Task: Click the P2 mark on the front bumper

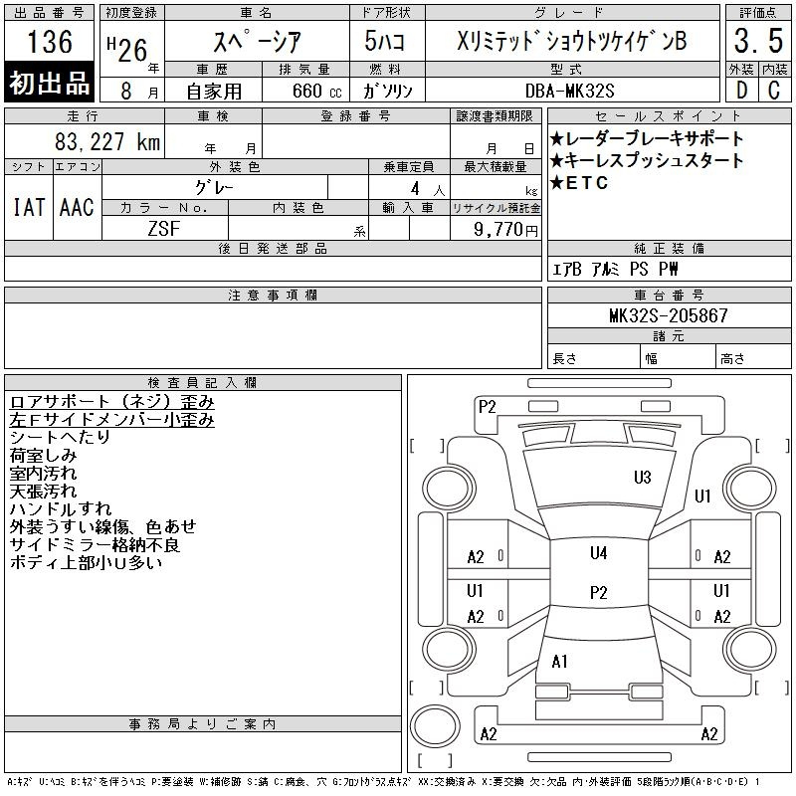Action: 487,407
